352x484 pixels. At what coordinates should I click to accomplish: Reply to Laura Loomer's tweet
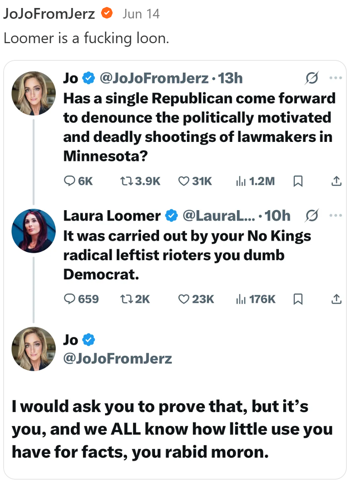pos(70,299)
